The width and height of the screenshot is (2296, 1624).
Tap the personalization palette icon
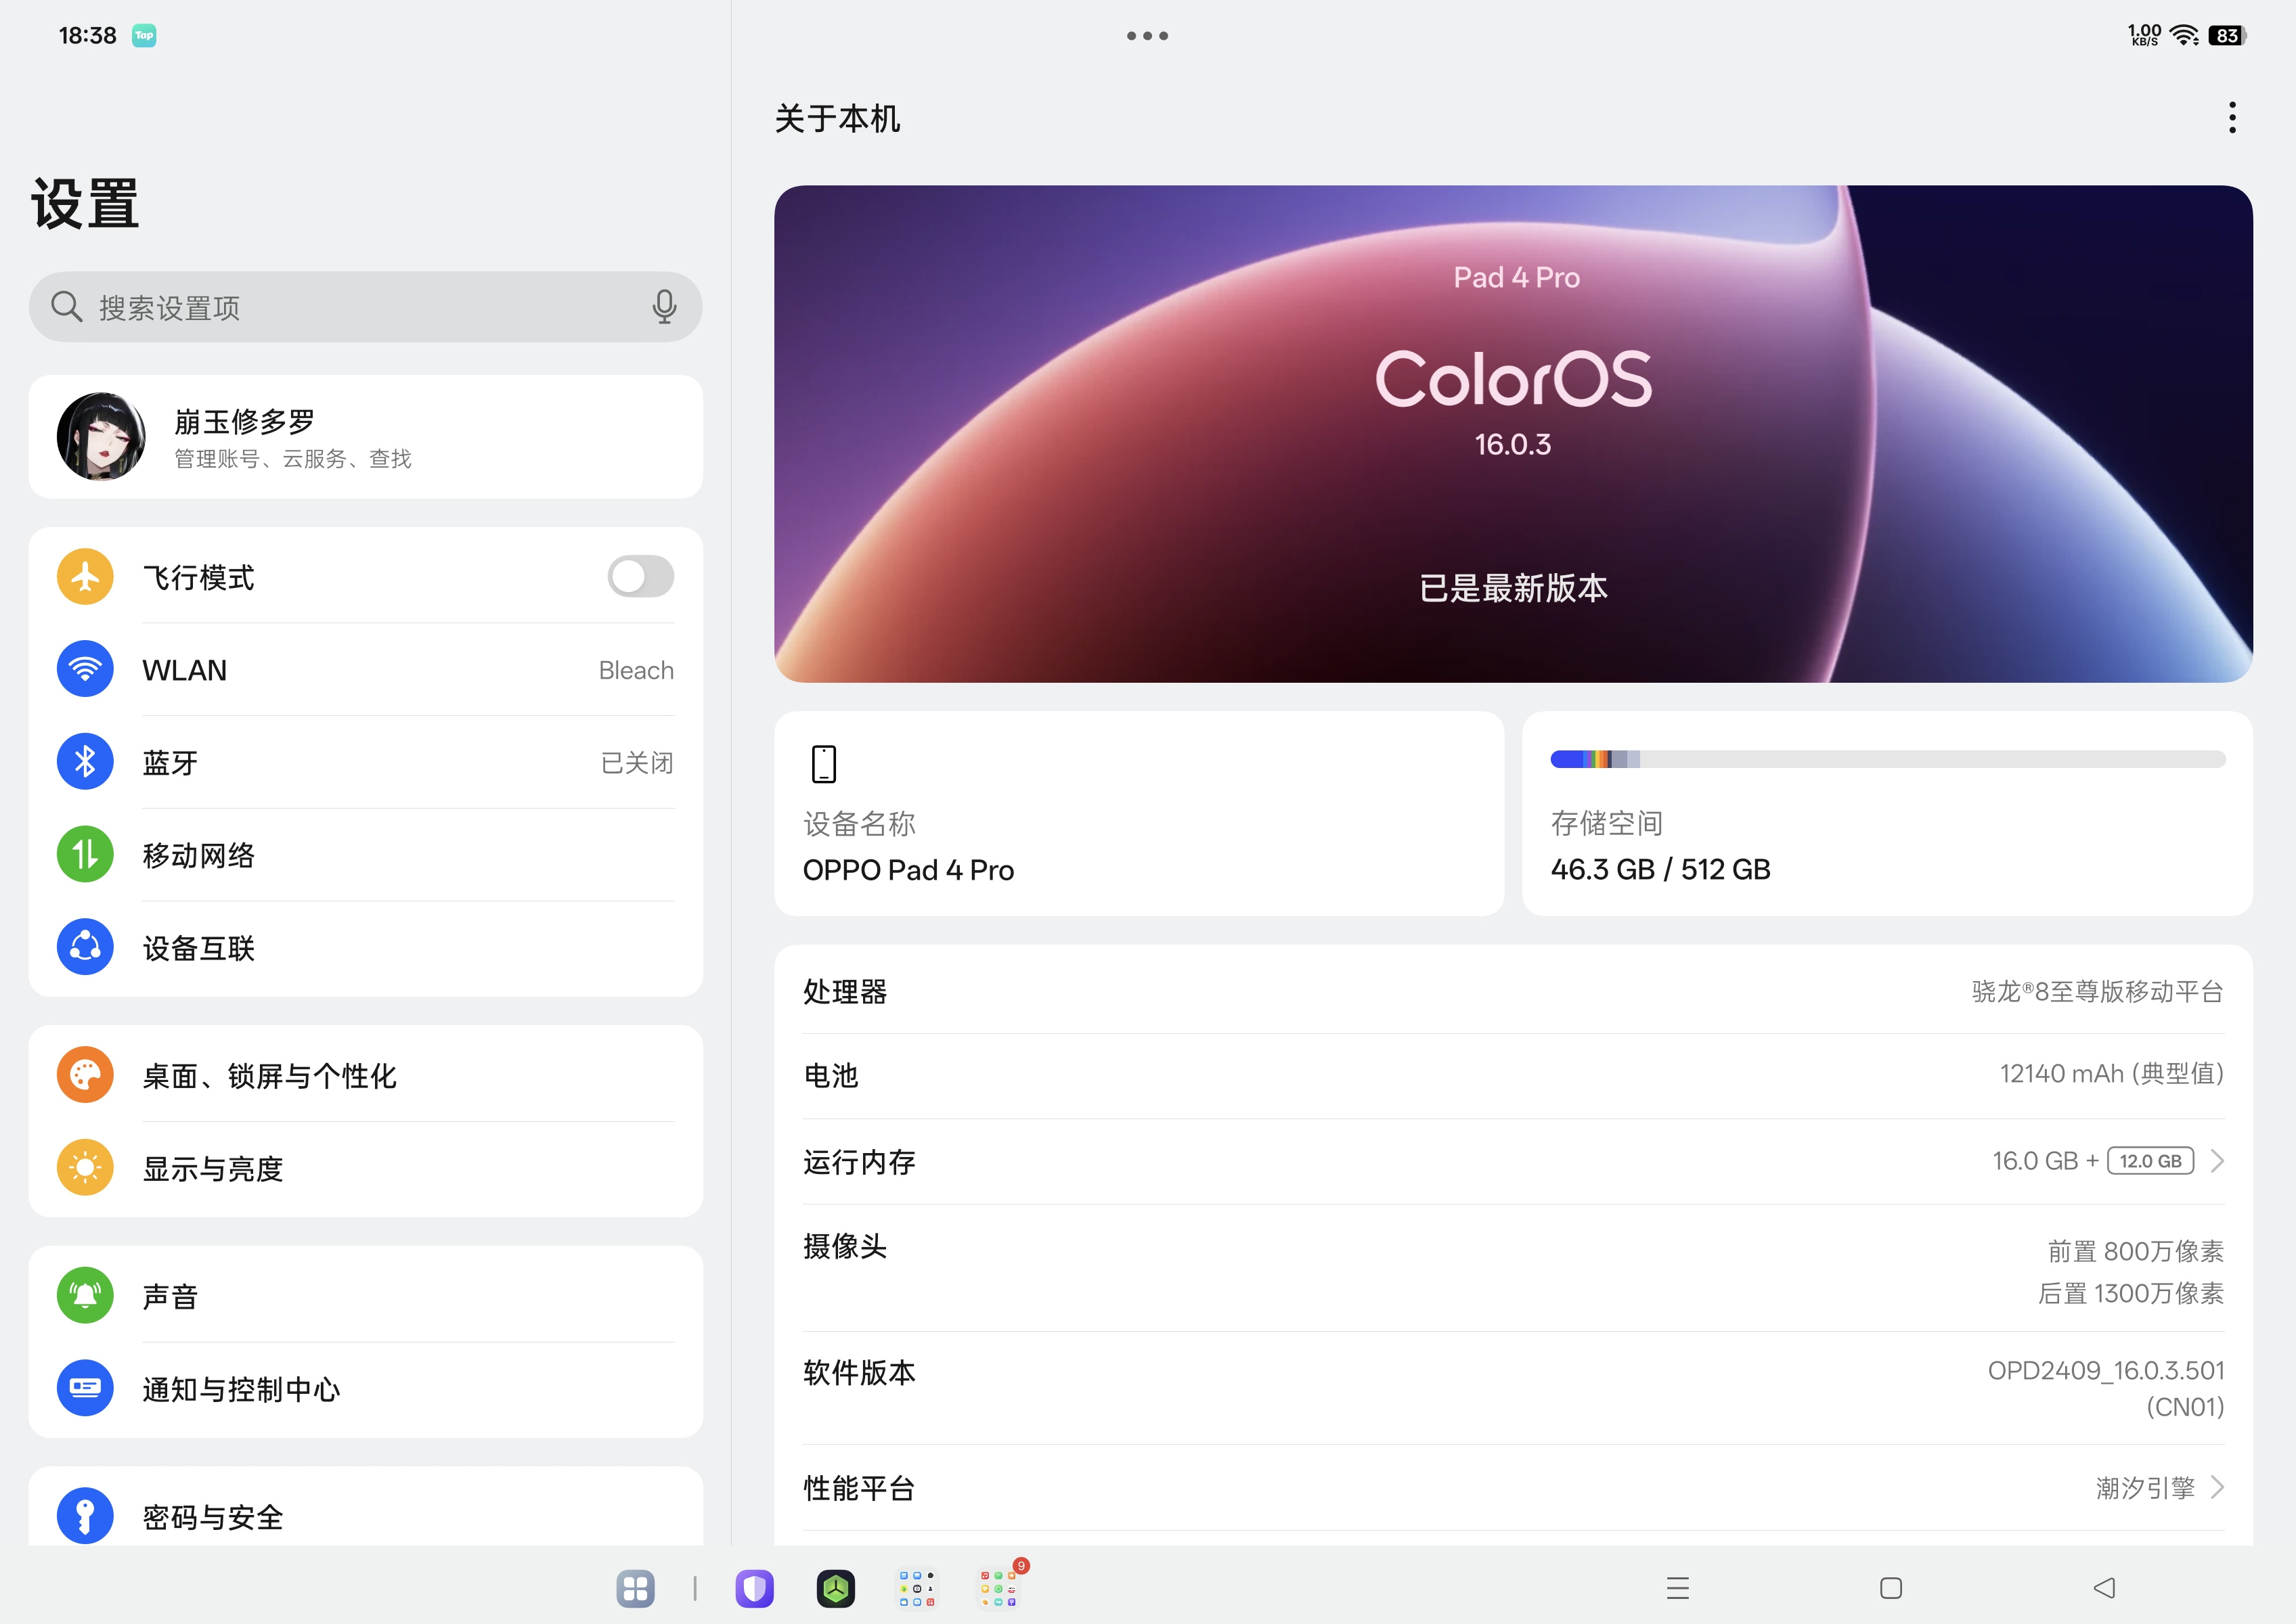pyautogui.click(x=85, y=1075)
